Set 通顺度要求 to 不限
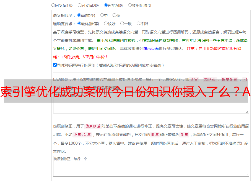Image resolution: width=252 pixels, height=182 pixels. tap(138, 24)
